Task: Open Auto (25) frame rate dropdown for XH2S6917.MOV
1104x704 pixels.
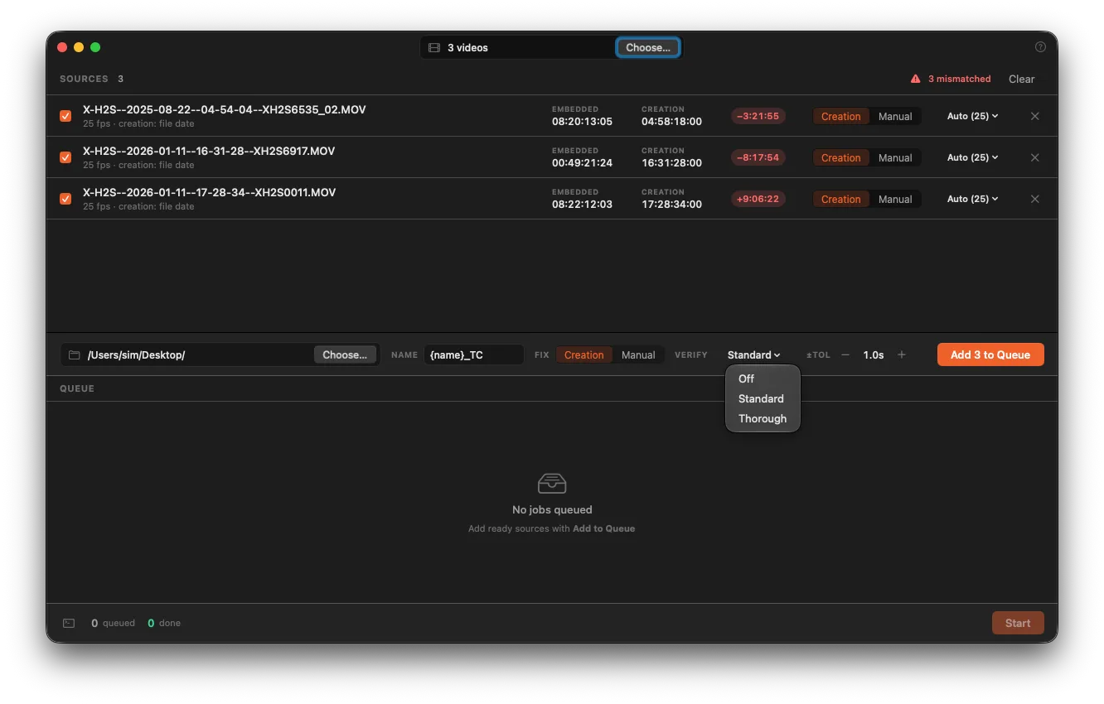Action: (973, 157)
